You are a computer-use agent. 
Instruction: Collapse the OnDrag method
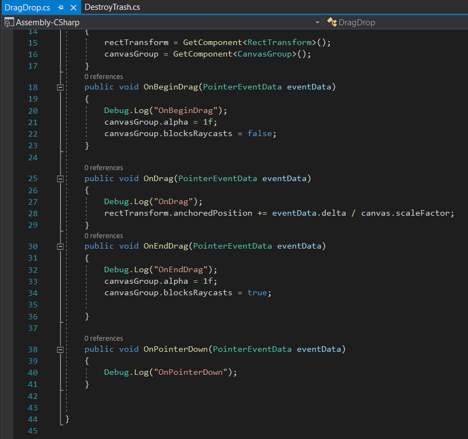pos(60,179)
